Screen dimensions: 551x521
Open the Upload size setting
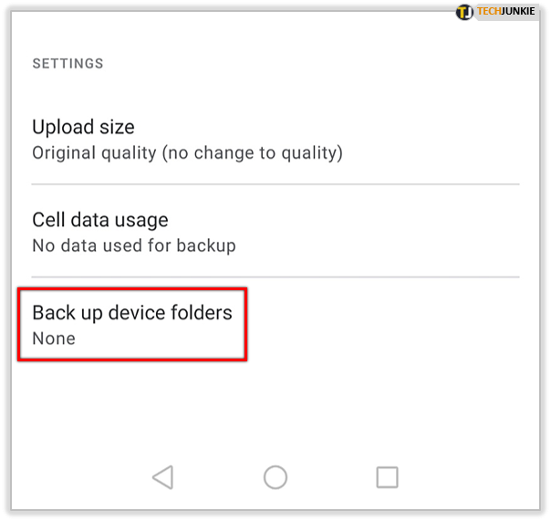[275, 140]
